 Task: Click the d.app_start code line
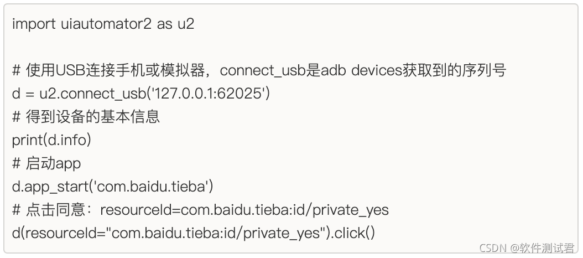coord(113,187)
